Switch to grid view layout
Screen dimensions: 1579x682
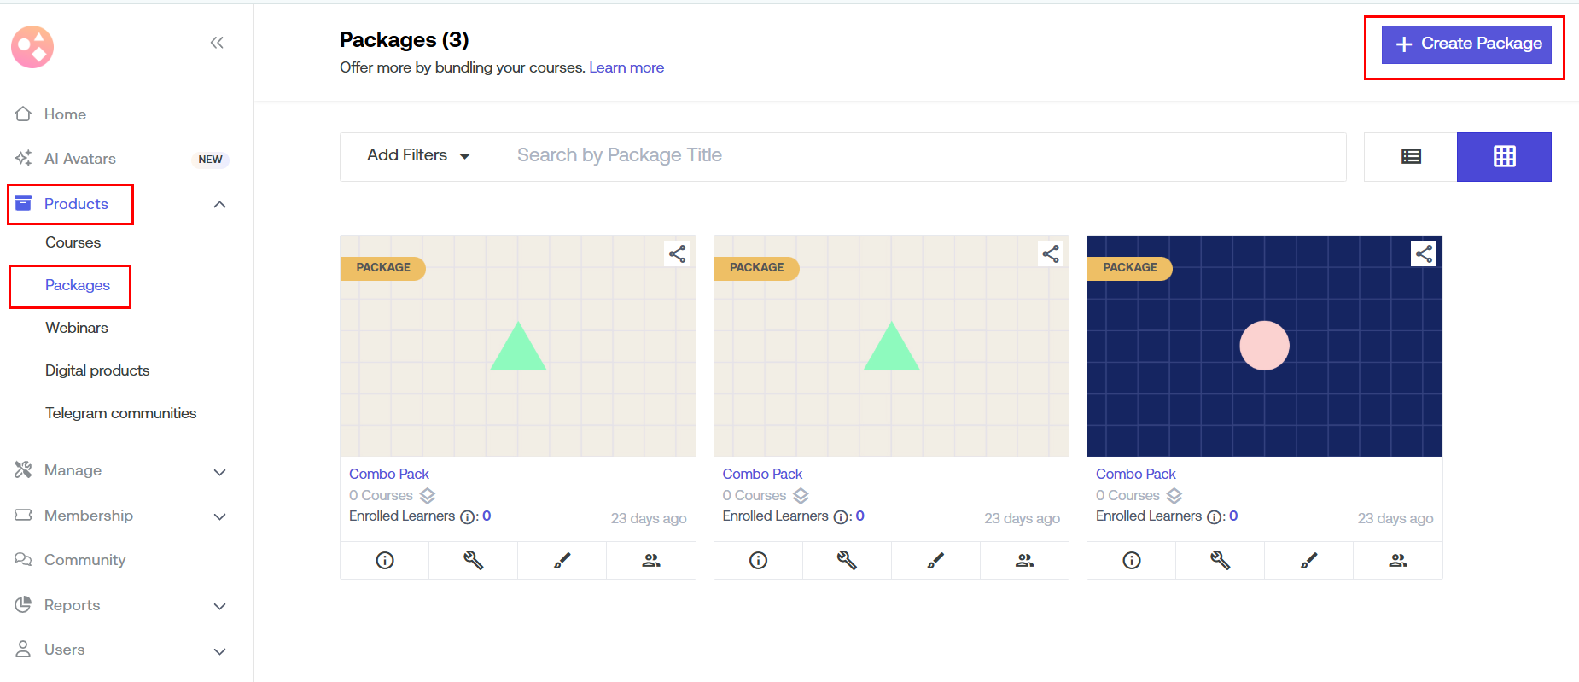coord(1504,156)
